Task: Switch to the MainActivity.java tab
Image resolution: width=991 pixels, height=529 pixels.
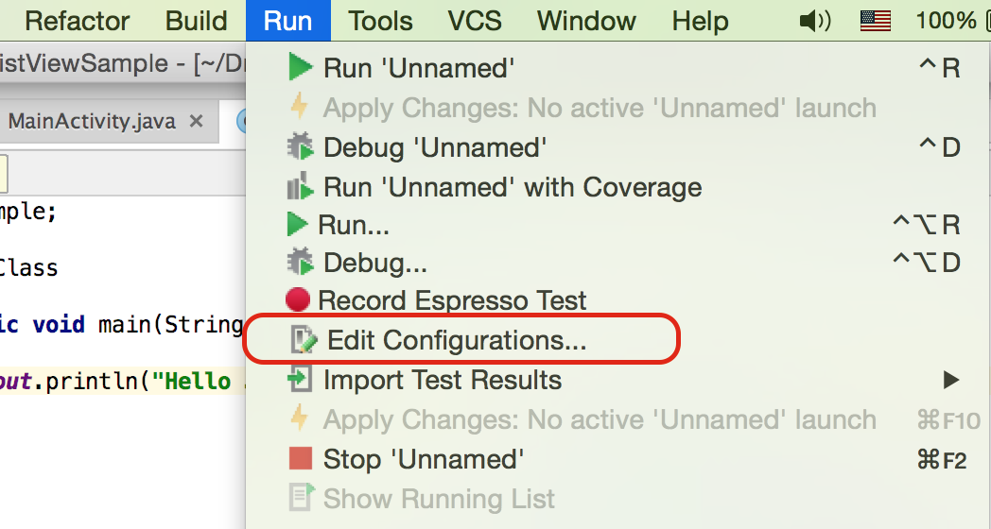Action: coord(92,121)
